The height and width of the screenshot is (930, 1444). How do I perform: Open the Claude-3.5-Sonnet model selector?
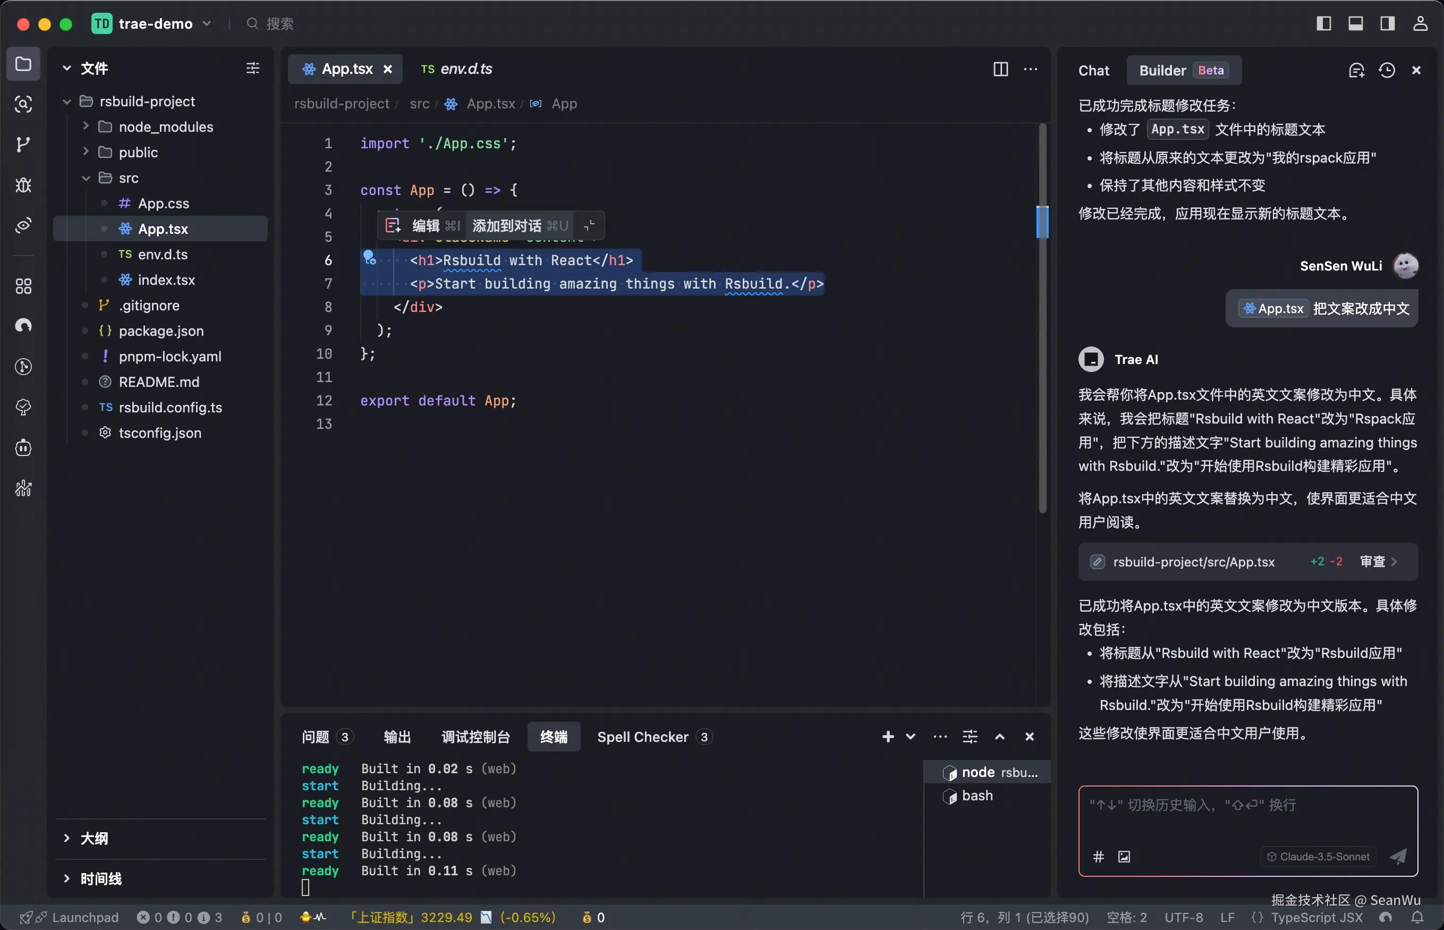click(1318, 856)
